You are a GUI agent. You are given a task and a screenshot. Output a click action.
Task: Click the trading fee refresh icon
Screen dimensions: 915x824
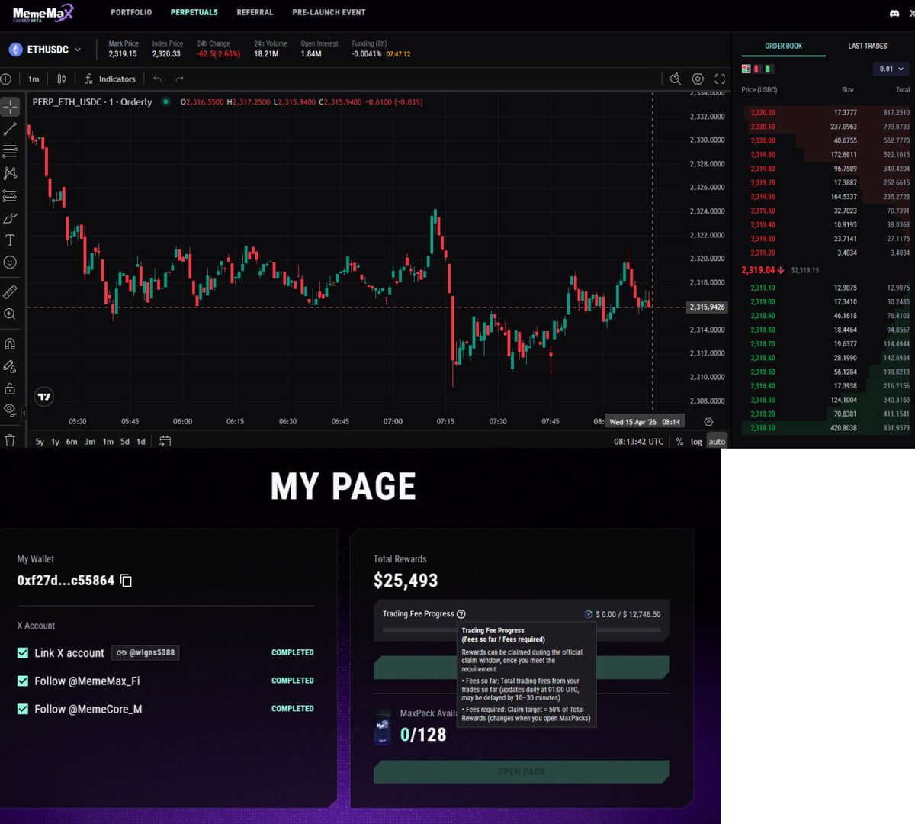pos(589,614)
